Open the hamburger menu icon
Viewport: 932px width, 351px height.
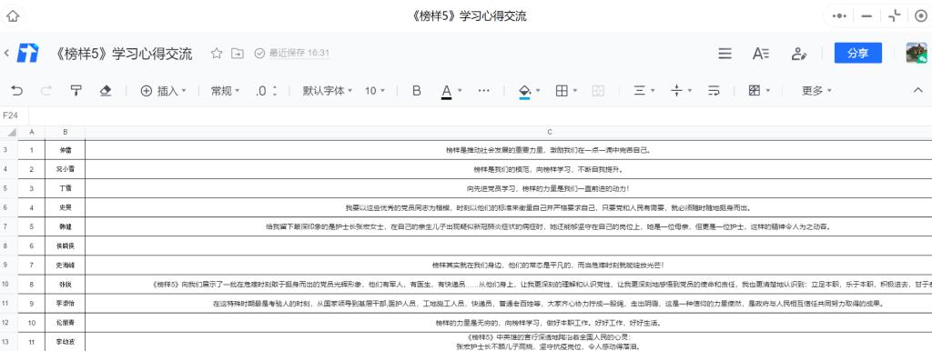tap(724, 54)
